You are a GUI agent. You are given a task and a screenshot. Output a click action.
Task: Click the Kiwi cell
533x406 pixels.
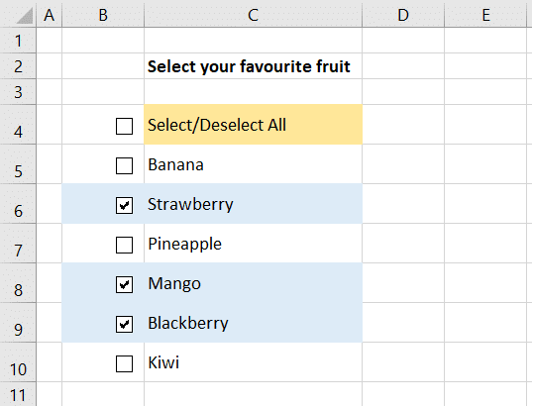coord(253,362)
